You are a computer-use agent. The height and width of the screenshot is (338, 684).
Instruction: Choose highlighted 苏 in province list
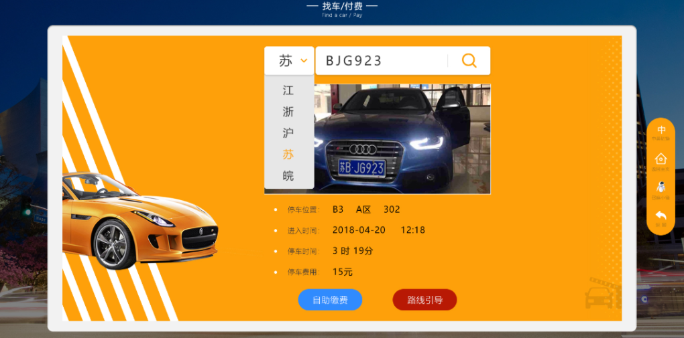pos(288,154)
